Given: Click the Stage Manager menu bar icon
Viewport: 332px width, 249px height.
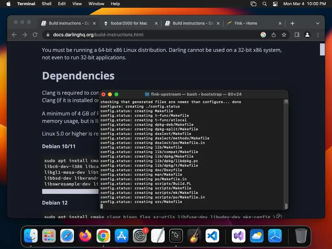Looking at the screenshot, I should coord(253,4).
